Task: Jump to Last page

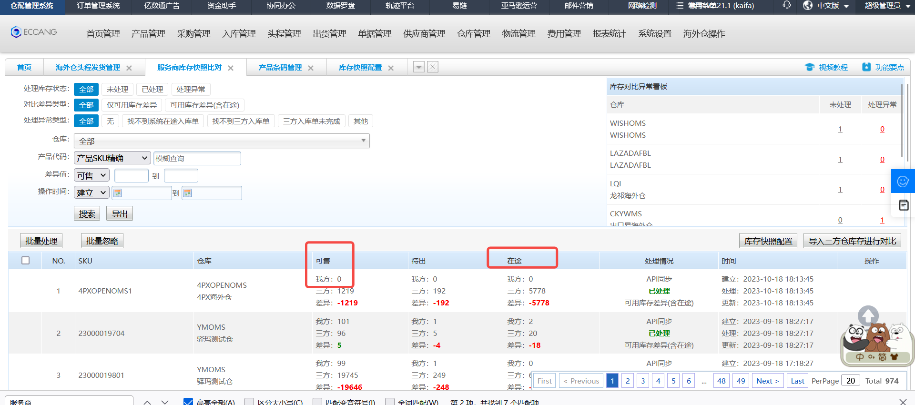Action: click(x=797, y=381)
